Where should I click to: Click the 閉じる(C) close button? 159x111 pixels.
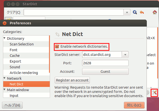pyautogui.click(x=134, y=105)
